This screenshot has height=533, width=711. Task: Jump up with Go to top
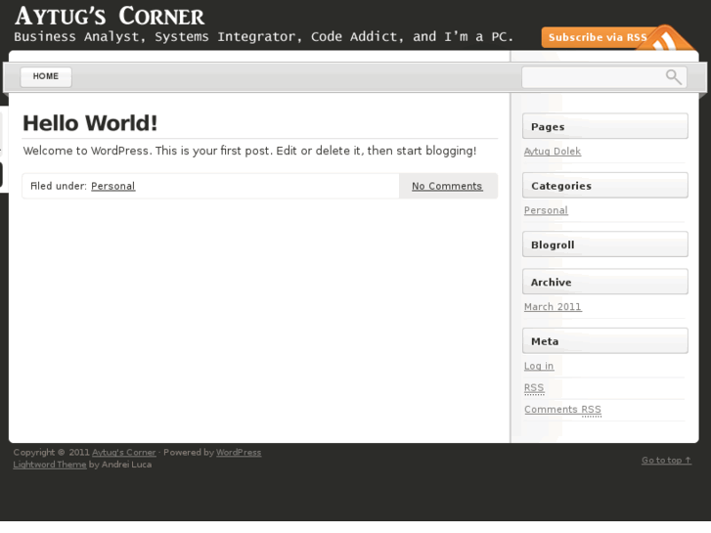click(x=666, y=460)
